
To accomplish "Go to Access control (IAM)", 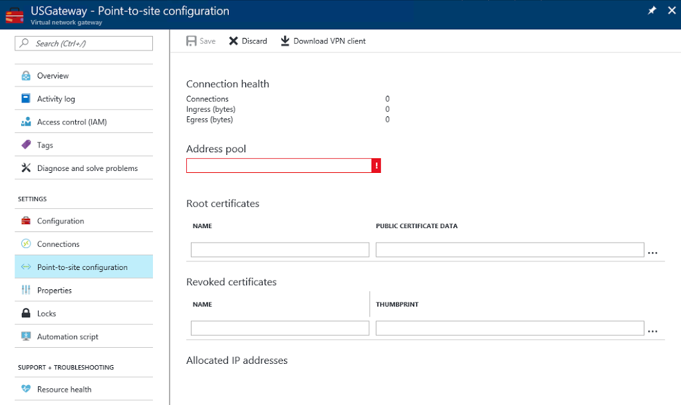I will click(x=84, y=122).
